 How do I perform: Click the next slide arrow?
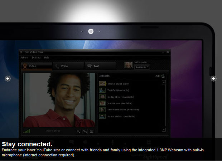click(213, 79)
